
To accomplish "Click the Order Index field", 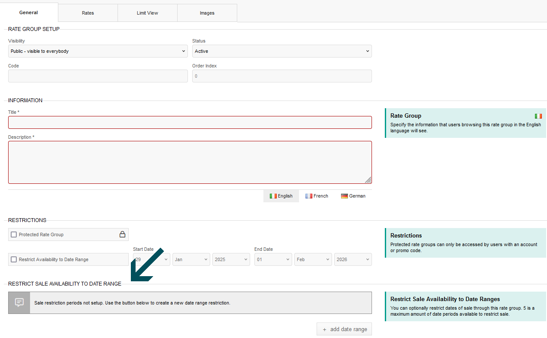I will click(x=282, y=76).
